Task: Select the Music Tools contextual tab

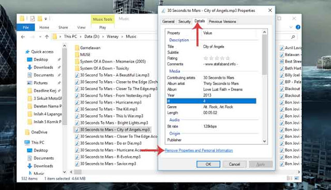Action: pos(102,19)
